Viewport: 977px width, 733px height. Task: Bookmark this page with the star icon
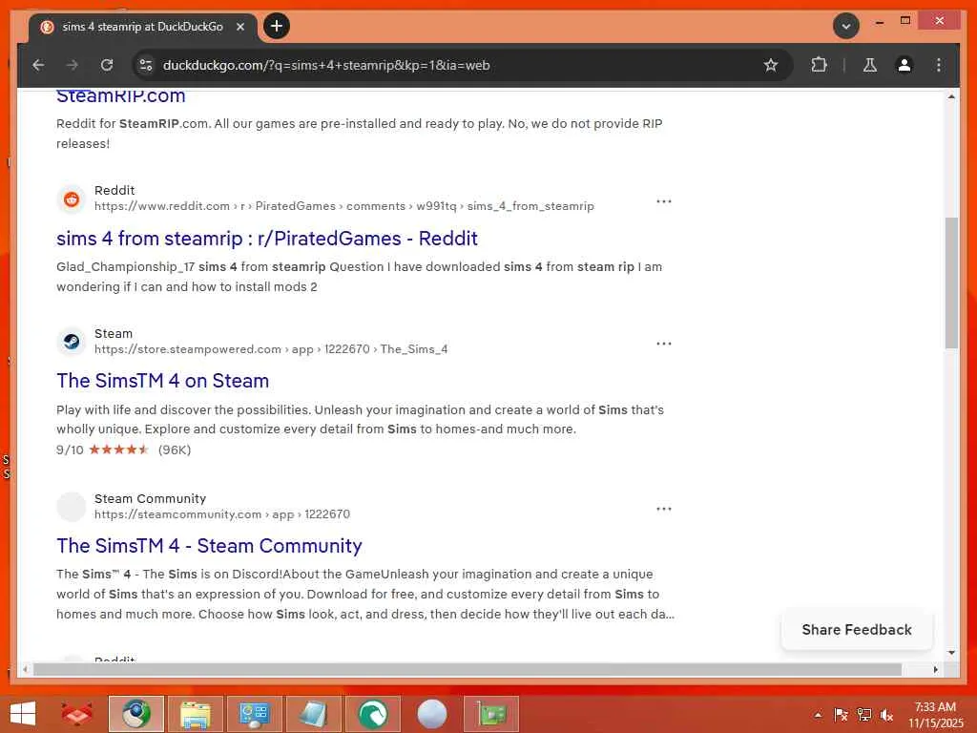pyautogui.click(x=771, y=65)
